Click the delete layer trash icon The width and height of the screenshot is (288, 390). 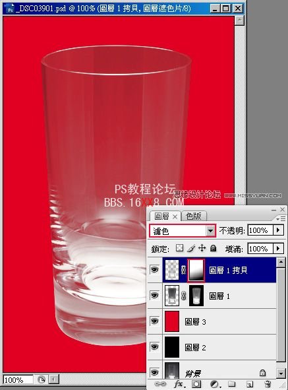(x=268, y=384)
